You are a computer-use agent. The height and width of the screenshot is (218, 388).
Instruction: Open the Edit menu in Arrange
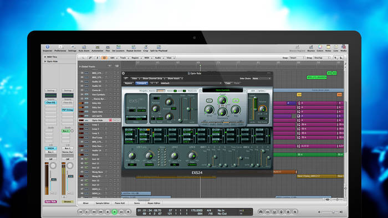(x=113, y=58)
